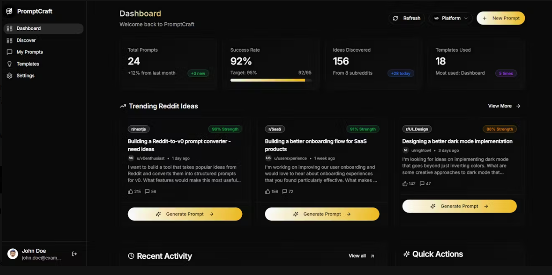Viewport: 552px width, 275px height.
Task: Click the clock icon next to Recent Activity
Action: coord(131,256)
